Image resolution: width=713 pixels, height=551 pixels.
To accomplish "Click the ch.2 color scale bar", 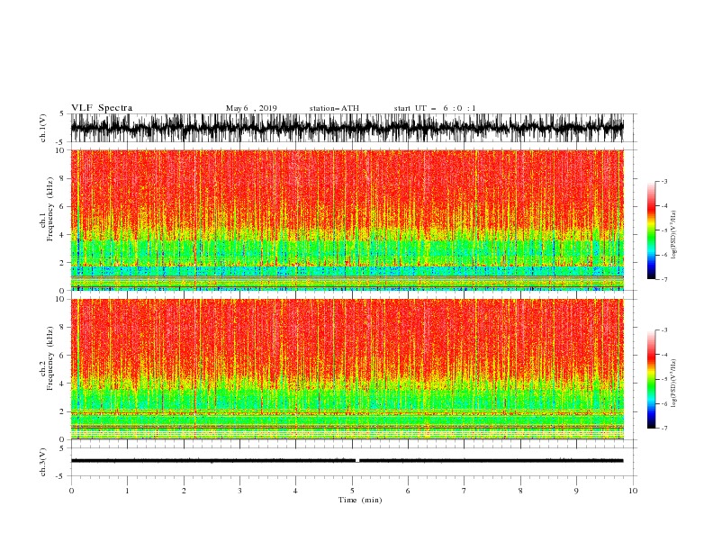I will tap(651, 379).
